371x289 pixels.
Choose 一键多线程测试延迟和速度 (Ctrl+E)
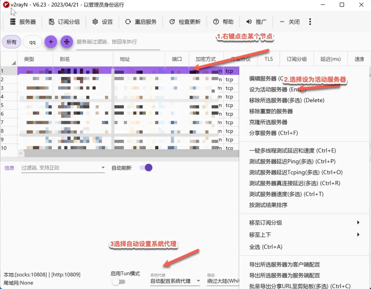click(x=304, y=151)
